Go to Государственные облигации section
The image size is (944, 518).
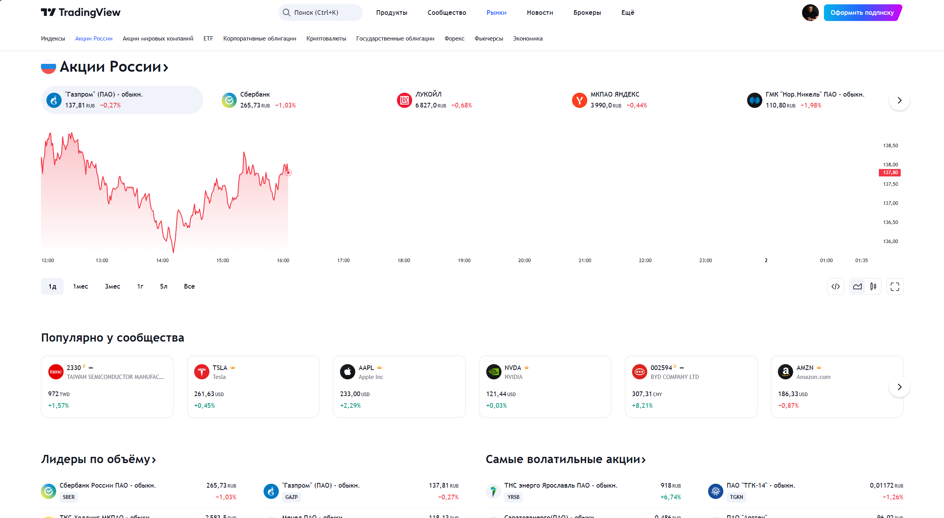pos(395,39)
